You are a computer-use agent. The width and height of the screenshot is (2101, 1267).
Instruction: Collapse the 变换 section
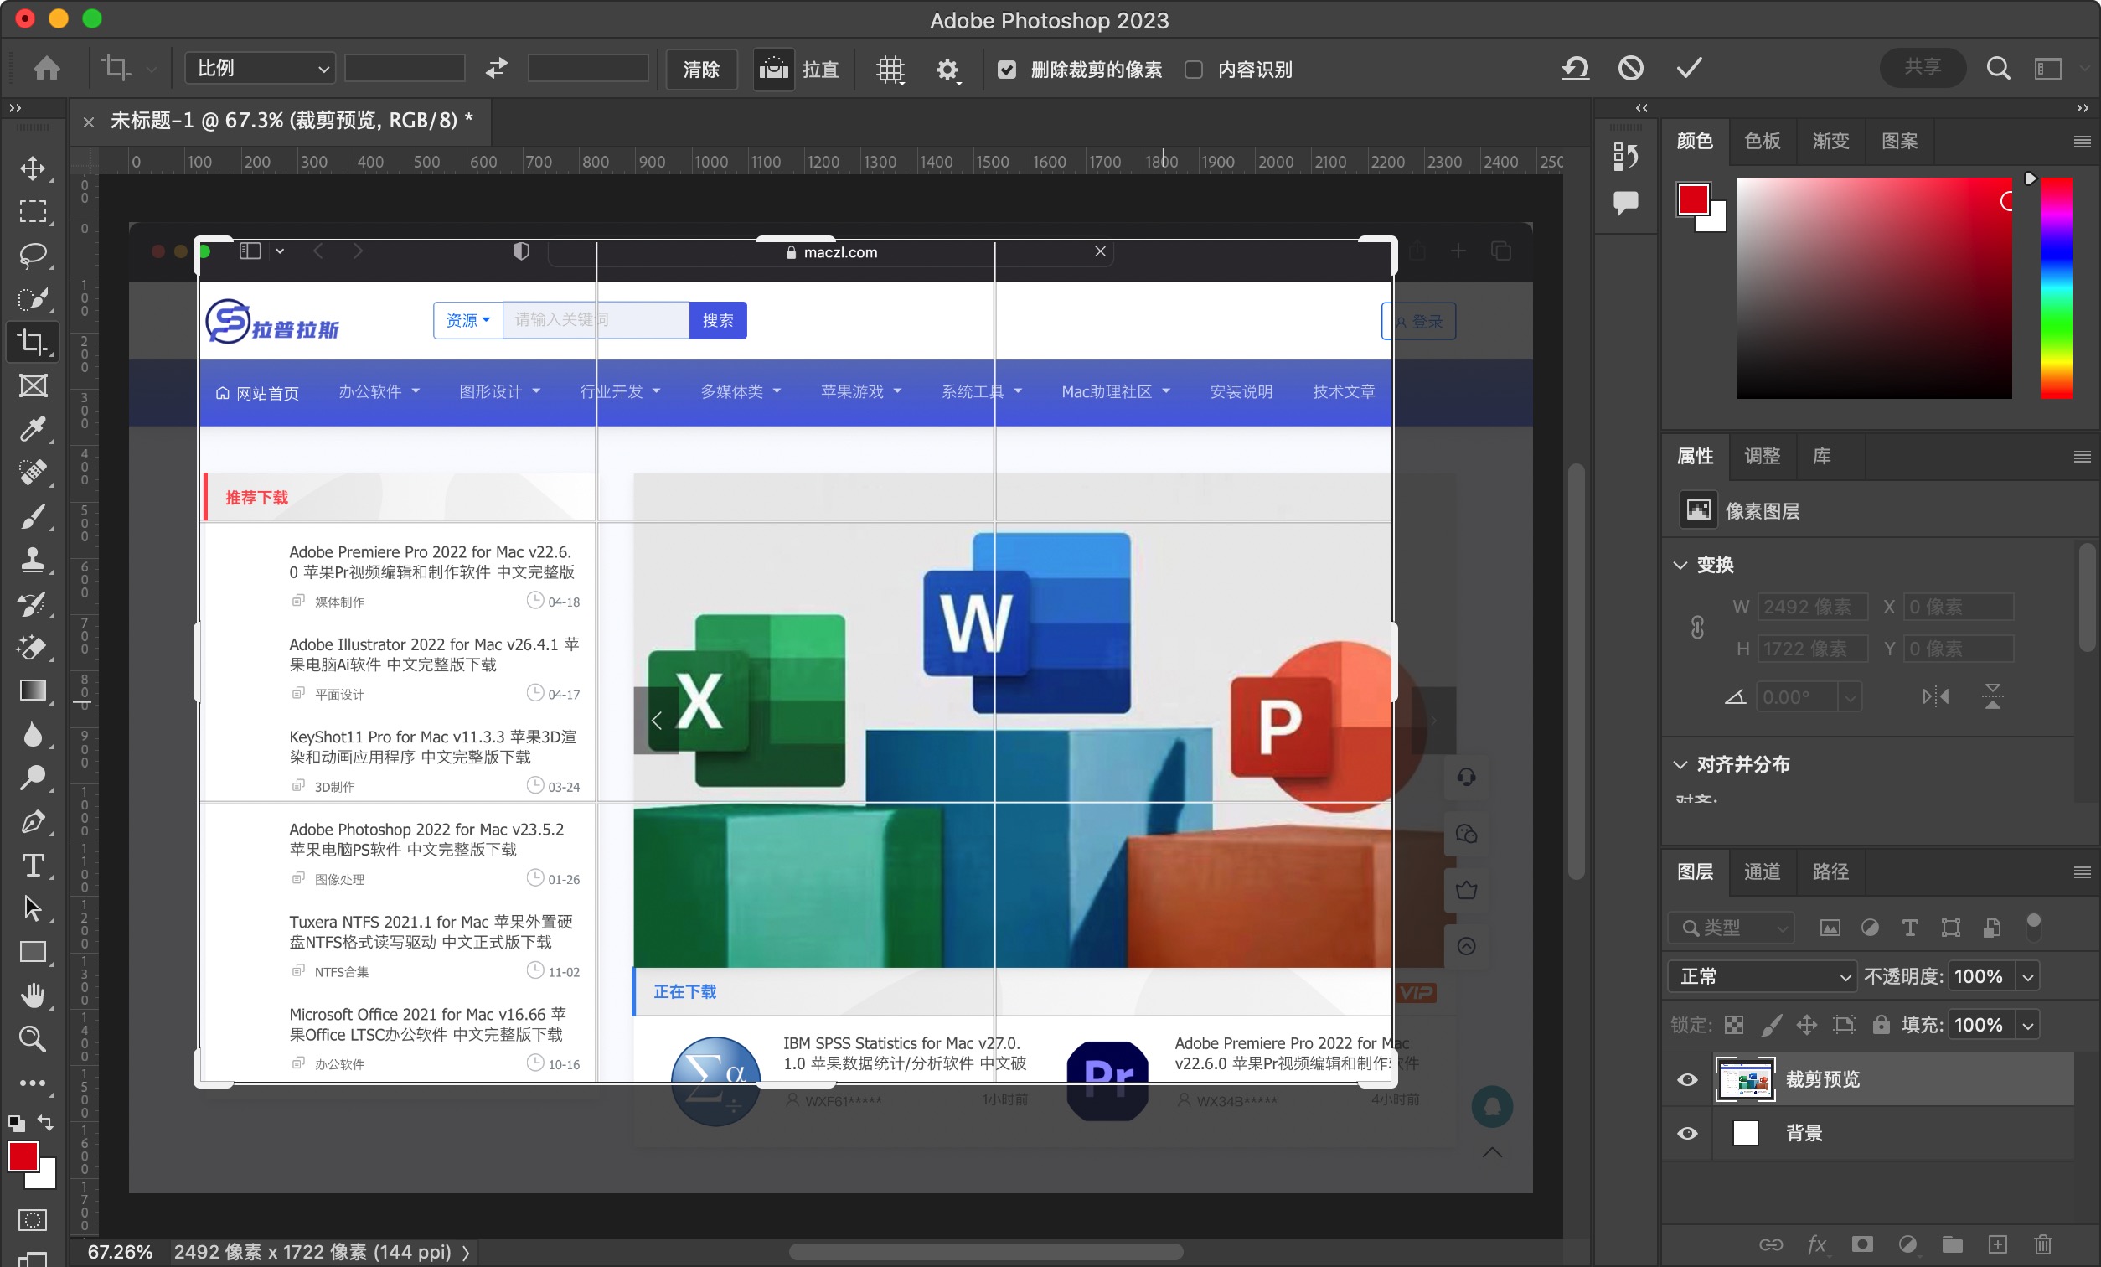pyautogui.click(x=1680, y=565)
